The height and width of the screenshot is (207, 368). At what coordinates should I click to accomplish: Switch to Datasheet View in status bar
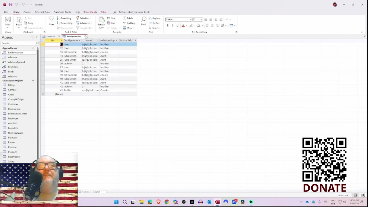coord(355,195)
